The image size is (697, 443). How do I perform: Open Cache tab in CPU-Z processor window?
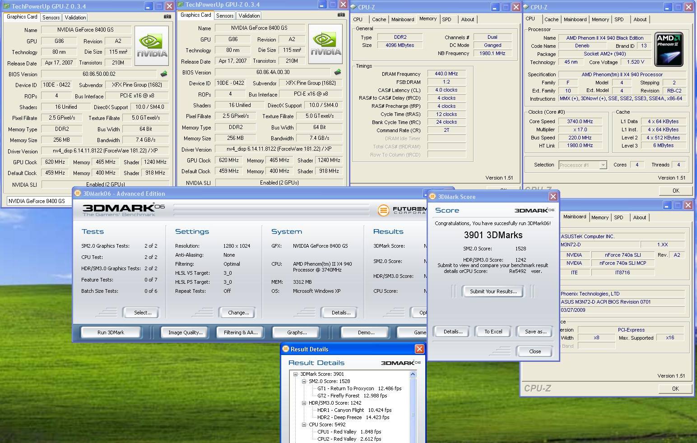click(x=551, y=19)
